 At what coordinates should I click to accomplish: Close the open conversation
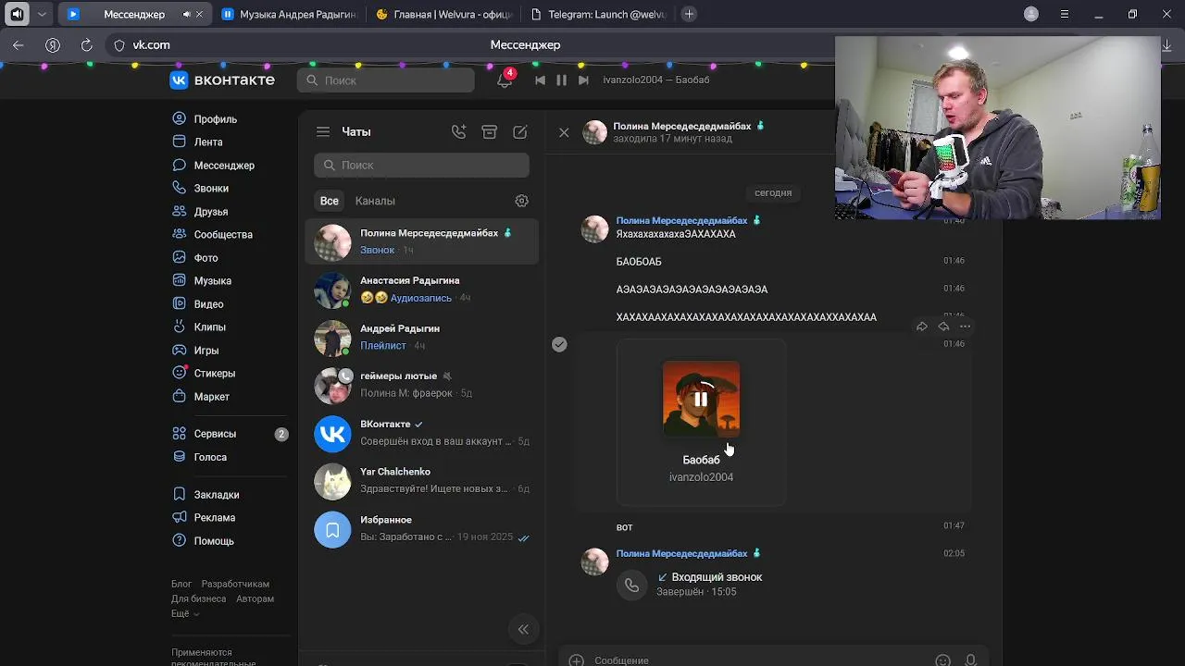pyautogui.click(x=564, y=132)
